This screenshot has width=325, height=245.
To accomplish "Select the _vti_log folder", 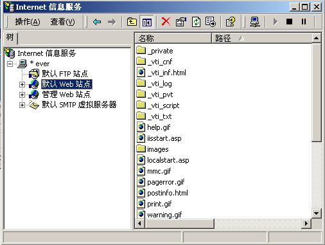I will click(x=160, y=84).
